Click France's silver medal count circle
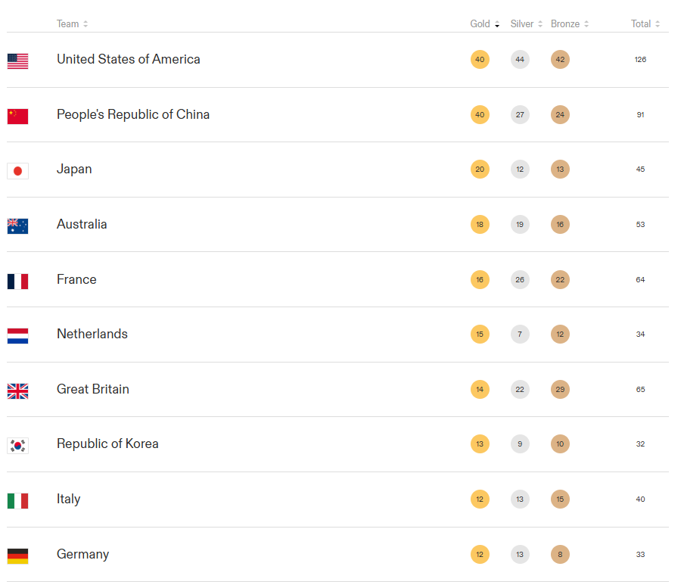The height and width of the screenshot is (582, 684). [x=520, y=280]
